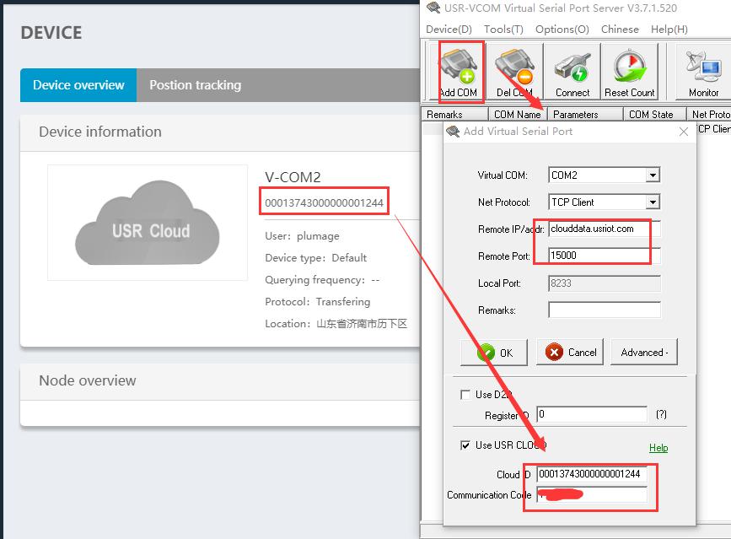Click the Del COM toolbar icon
731x539 pixels.
[514, 72]
